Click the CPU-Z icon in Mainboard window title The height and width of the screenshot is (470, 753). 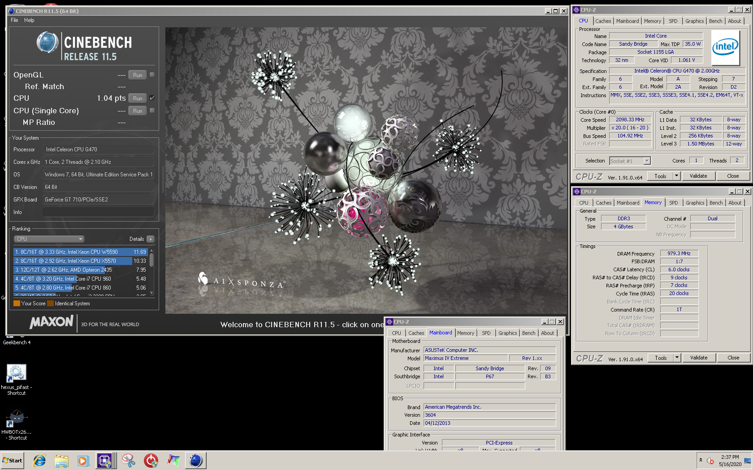point(389,322)
